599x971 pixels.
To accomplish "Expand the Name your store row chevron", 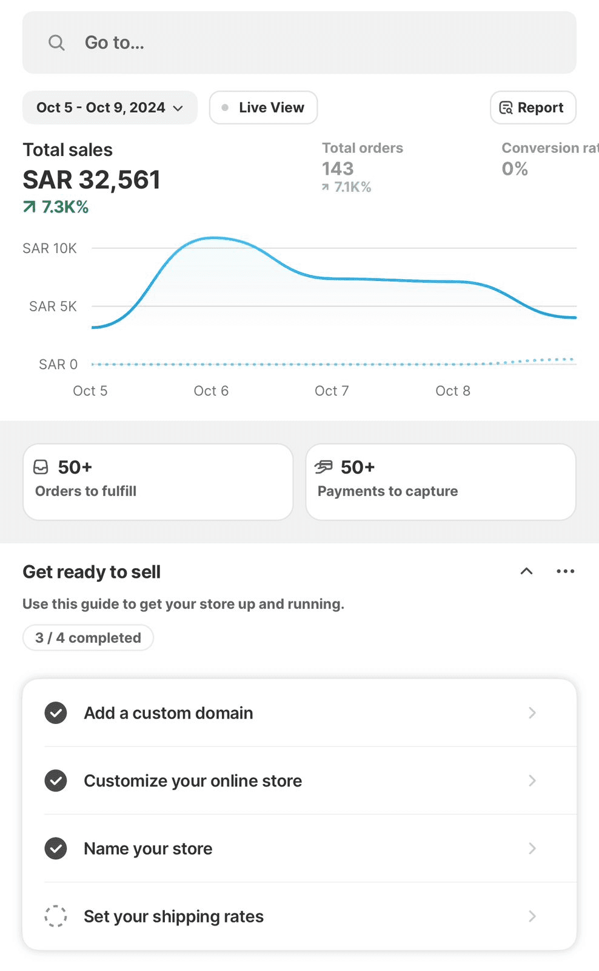I will pos(532,848).
